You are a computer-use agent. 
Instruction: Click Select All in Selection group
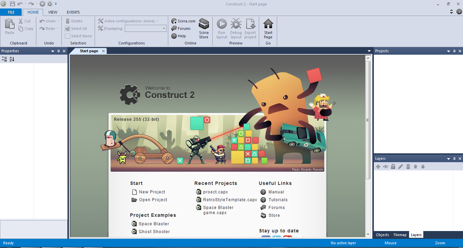click(76, 29)
